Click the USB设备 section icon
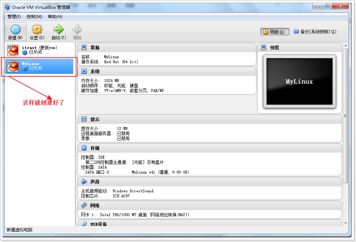 click(84, 224)
